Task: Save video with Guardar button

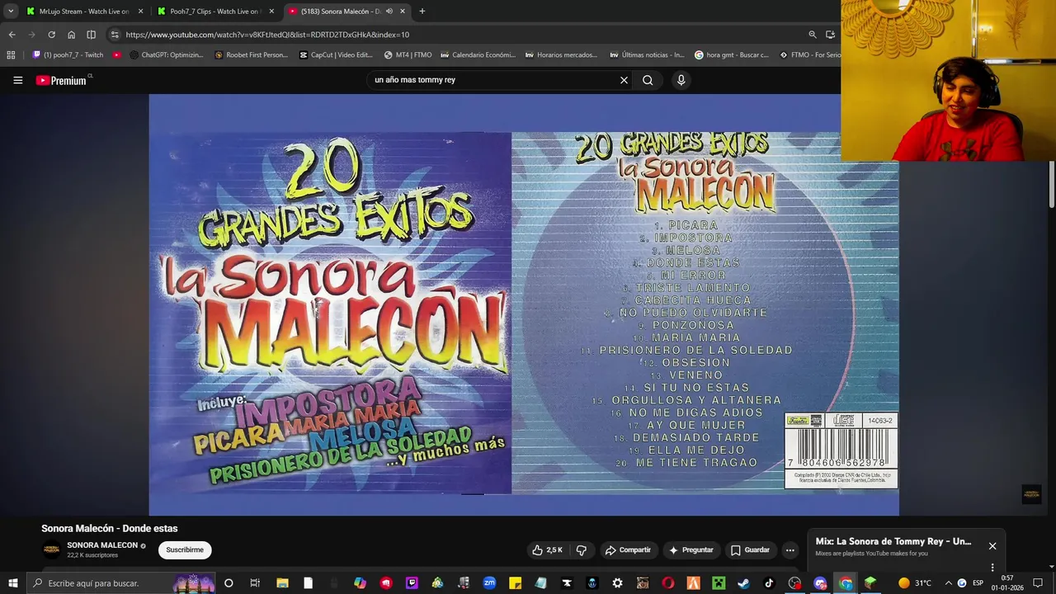Action: [x=750, y=550]
